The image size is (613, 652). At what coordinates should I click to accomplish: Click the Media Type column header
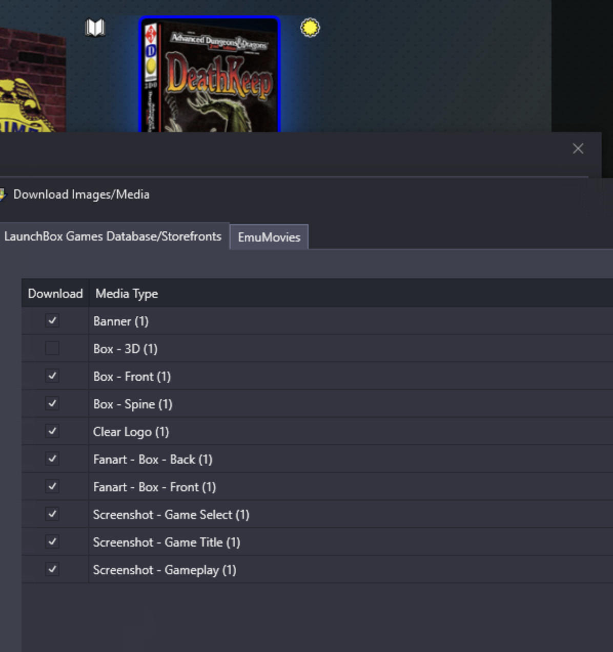coord(127,294)
